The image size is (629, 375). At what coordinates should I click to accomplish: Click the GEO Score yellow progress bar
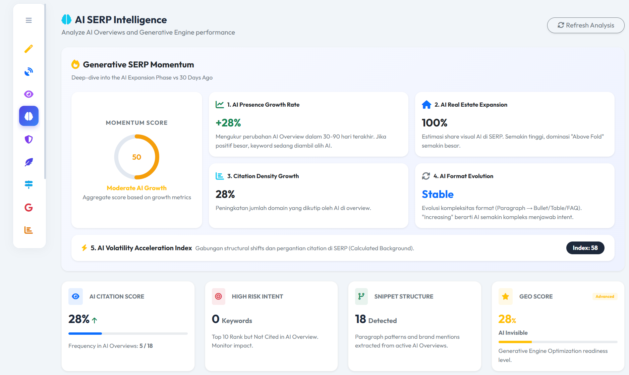(558, 342)
